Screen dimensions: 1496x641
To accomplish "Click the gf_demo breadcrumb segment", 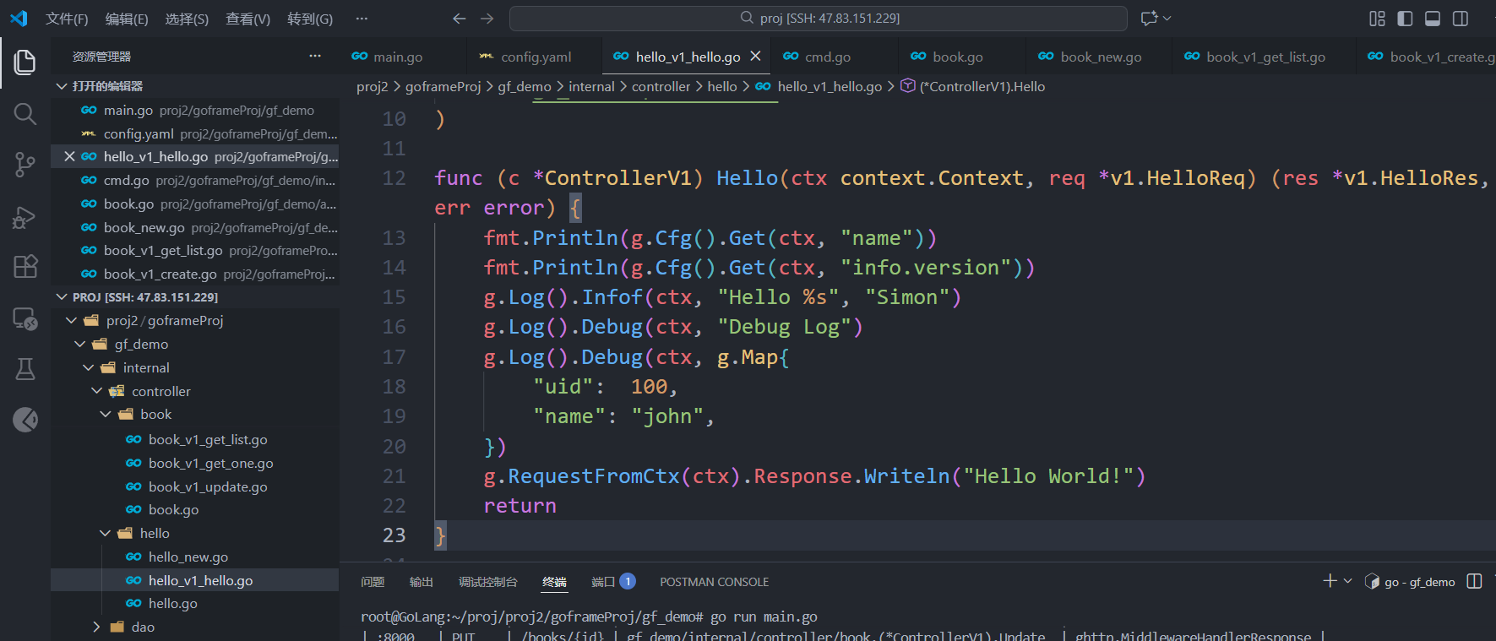I will tap(524, 86).
